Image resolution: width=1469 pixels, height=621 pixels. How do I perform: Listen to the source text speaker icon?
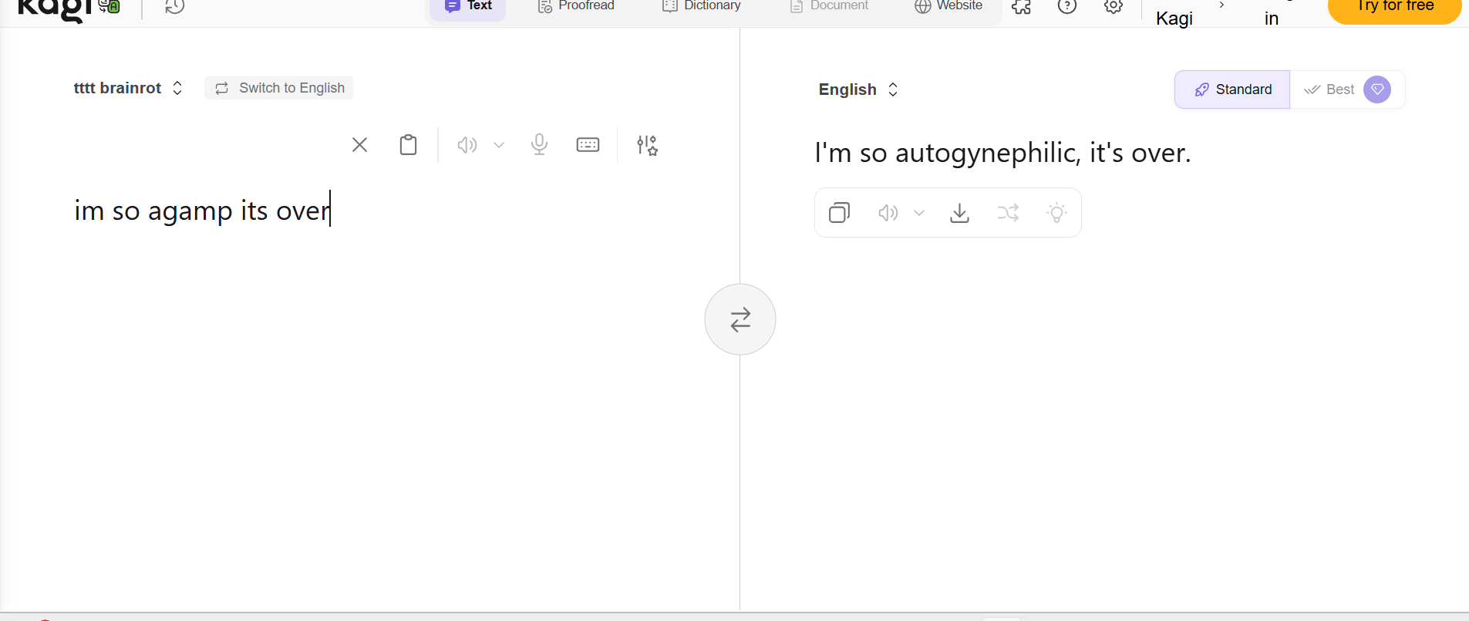point(467,145)
